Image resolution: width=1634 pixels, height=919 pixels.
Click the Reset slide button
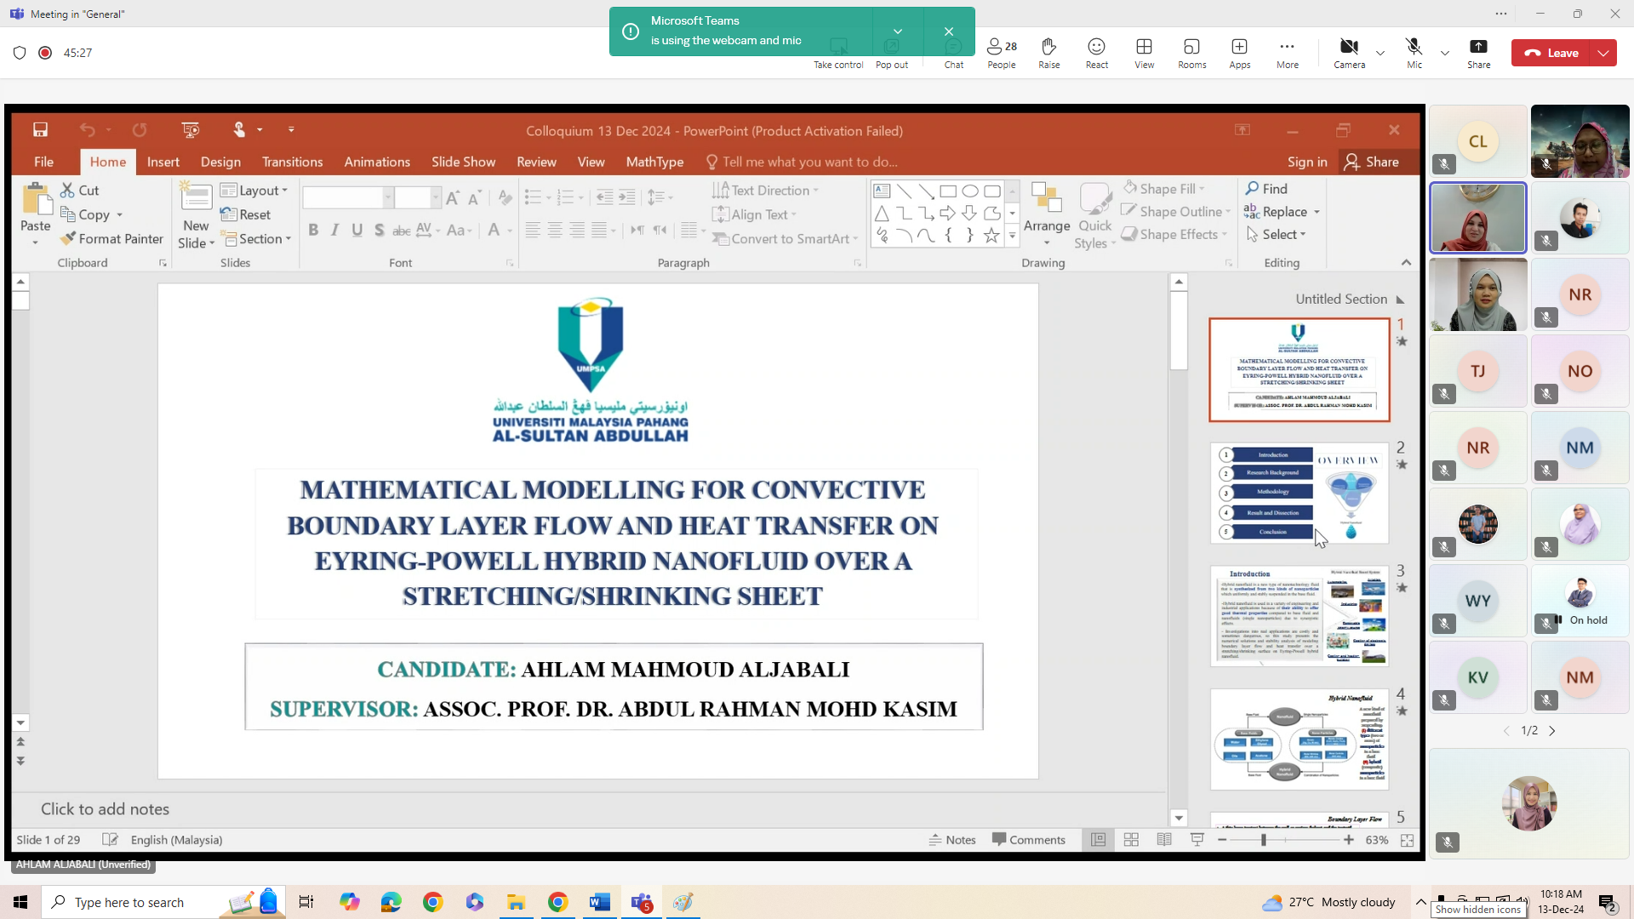pos(245,215)
